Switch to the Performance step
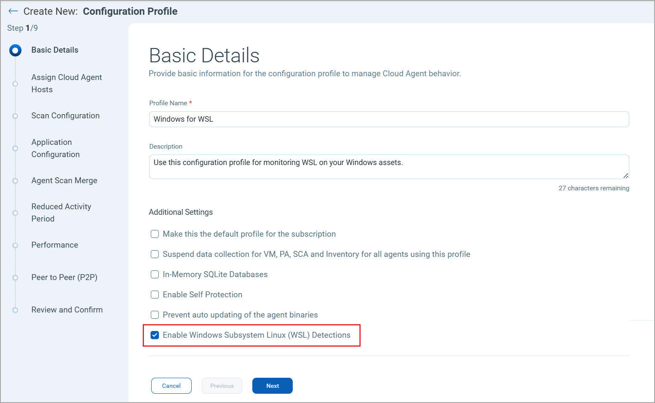Viewport: 655px width, 403px height. (x=55, y=245)
